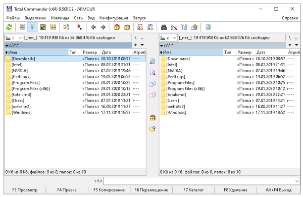The height and width of the screenshot is (197, 303).
Task: Go forward with the right arrow icon
Action: coord(103,27)
